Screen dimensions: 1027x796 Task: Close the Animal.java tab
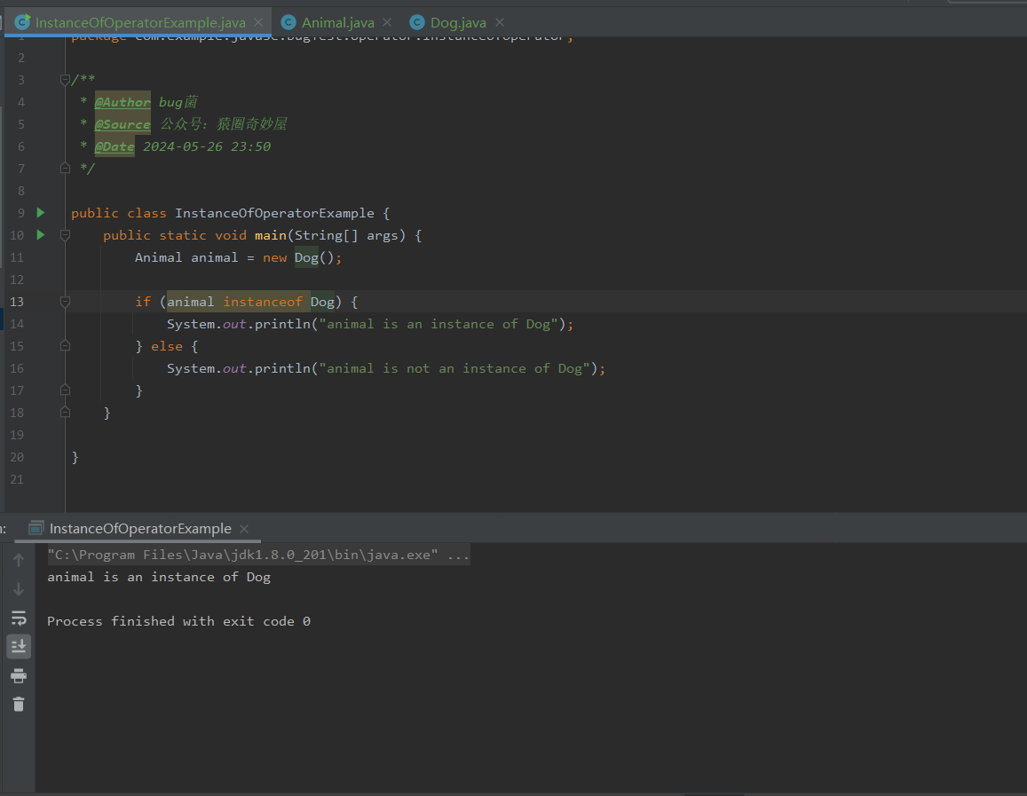click(387, 22)
